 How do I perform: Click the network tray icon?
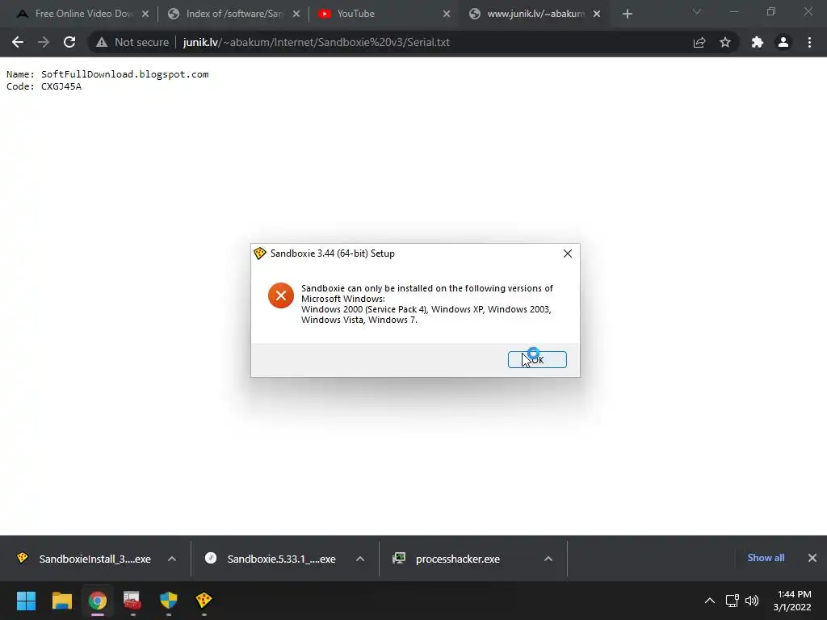coord(732,601)
